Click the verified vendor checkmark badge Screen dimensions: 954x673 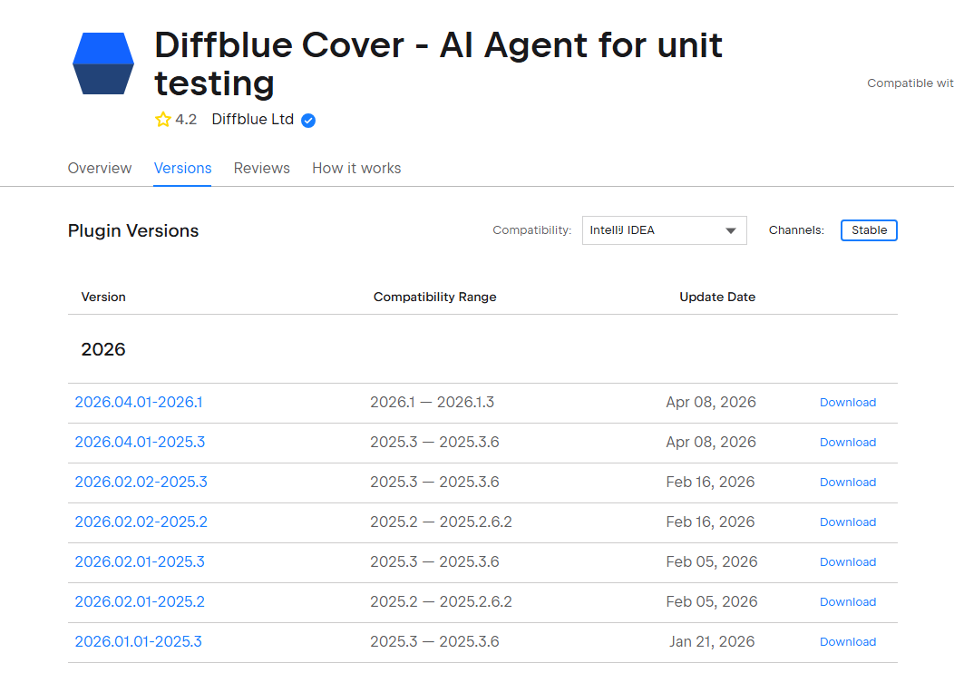pyautogui.click(x=308, y=121)
